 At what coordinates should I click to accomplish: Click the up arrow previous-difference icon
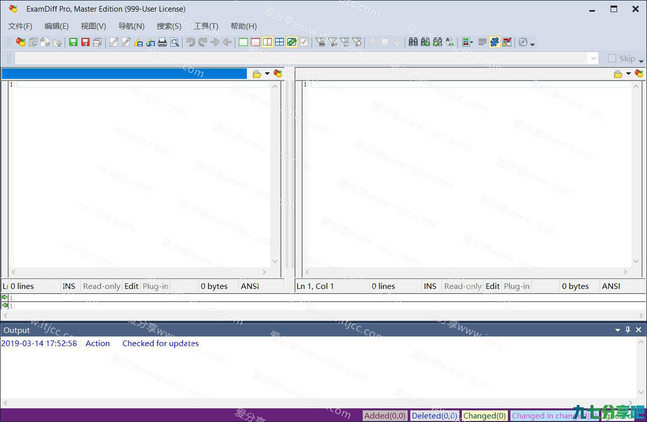pos(373,42)
